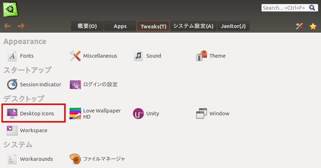Click the Session Indicator label
The image size is (321, 168).
41,85
